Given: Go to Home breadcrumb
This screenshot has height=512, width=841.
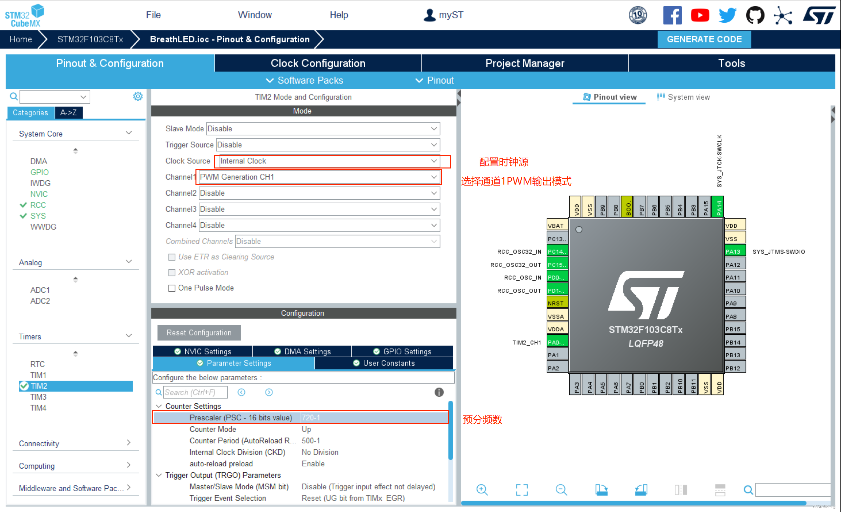Looking at the screenshot, I should coord(21,39).
